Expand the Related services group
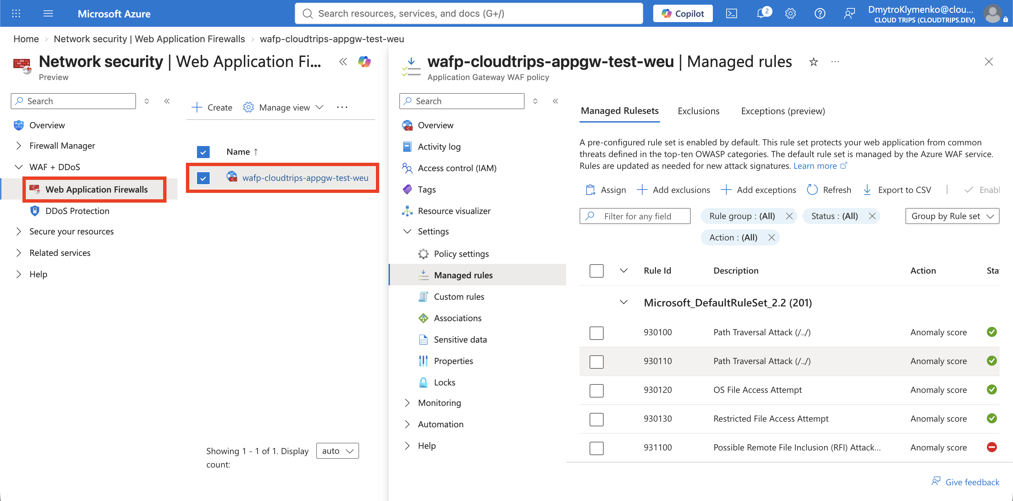 18,253
